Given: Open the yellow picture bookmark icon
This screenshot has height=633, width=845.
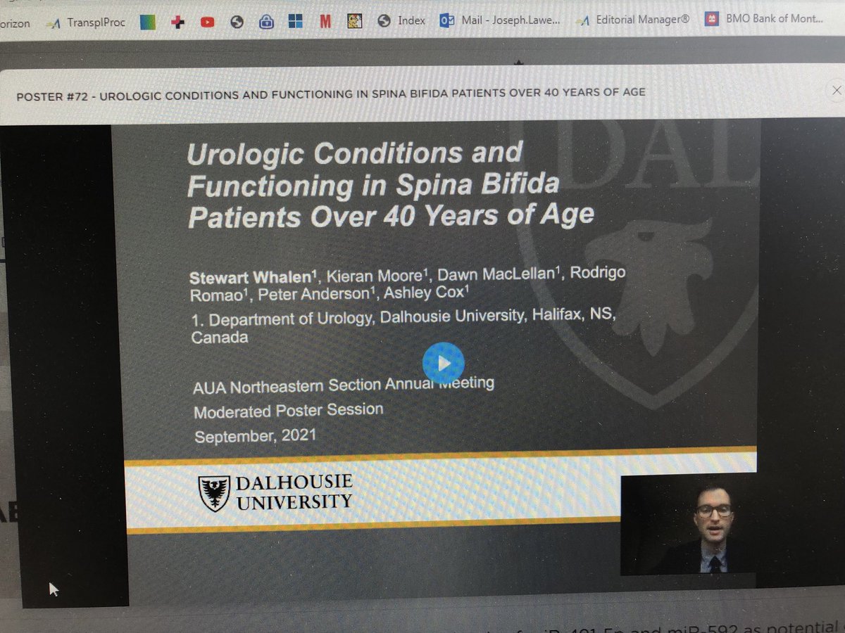Looking at the screenshot, I should coord(354,22).
